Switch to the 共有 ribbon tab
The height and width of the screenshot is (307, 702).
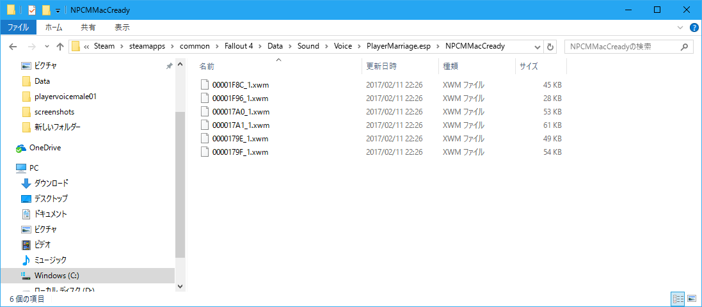[88, 28]
